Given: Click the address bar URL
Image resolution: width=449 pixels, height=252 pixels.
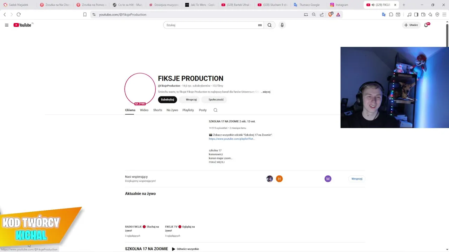Looking at the screenshot, I should (123, 14).
